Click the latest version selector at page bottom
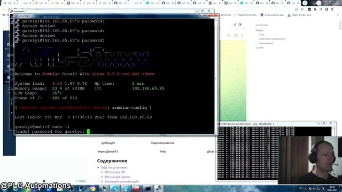 tap(81, 181)
